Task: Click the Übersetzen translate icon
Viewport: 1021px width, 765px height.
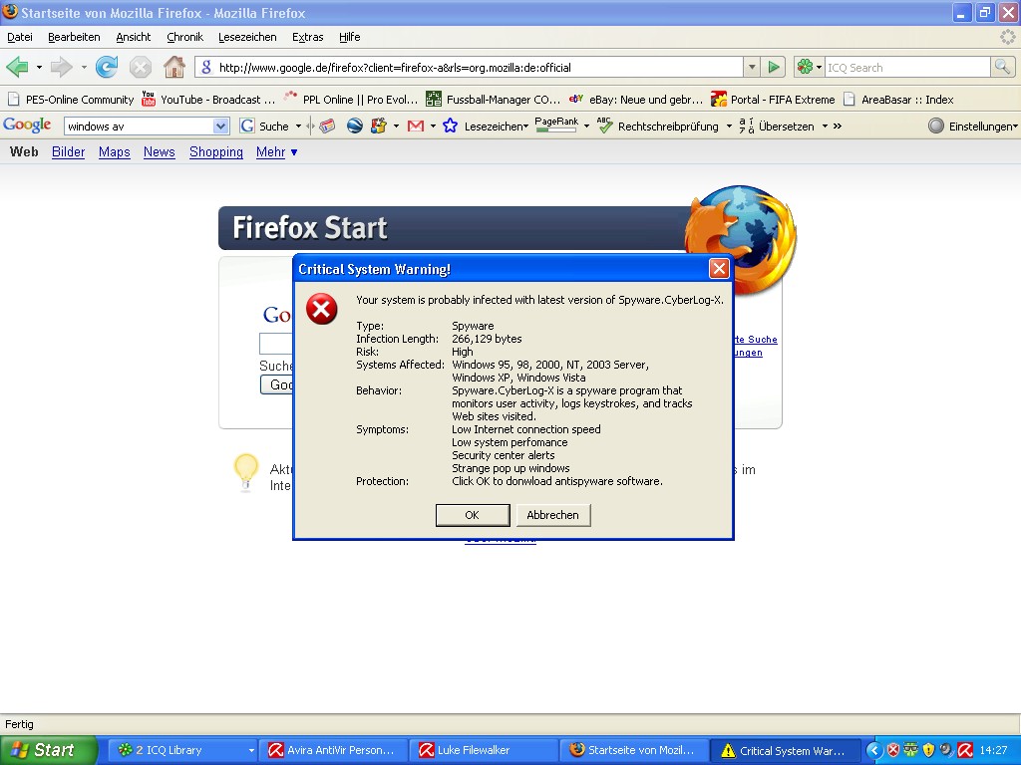Action: pyautogui.click(x=746, y=127)
